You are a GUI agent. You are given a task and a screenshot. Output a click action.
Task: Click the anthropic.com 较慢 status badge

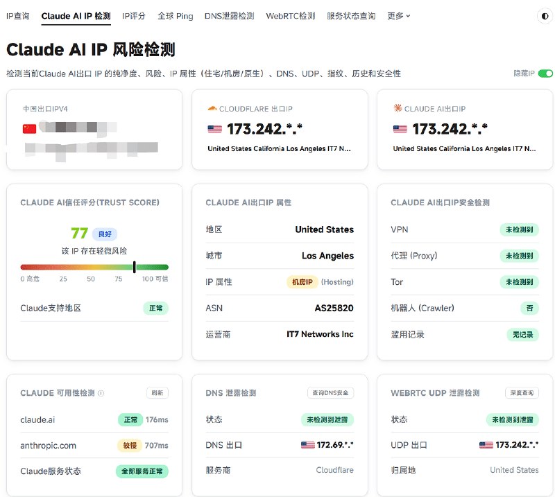pos(130,445)
